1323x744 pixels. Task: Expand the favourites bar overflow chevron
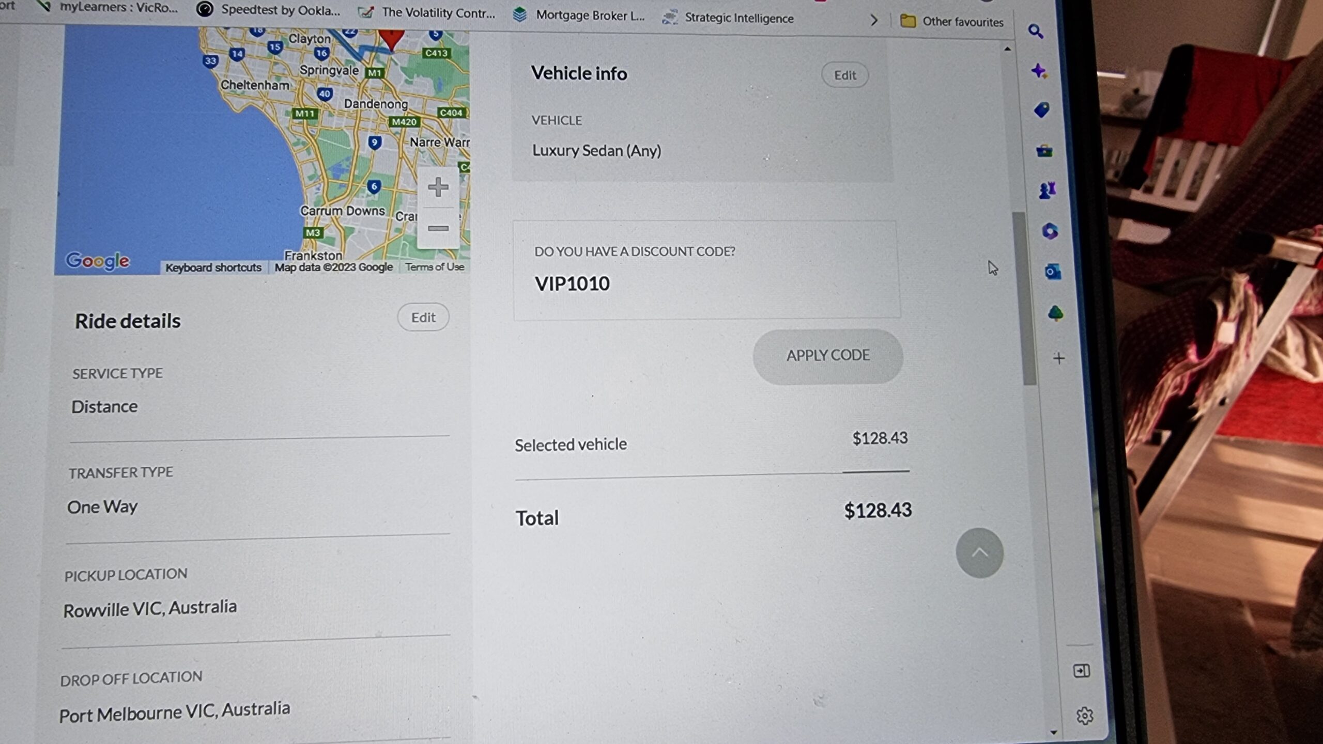pyautogui.click(x=873, y=21)
